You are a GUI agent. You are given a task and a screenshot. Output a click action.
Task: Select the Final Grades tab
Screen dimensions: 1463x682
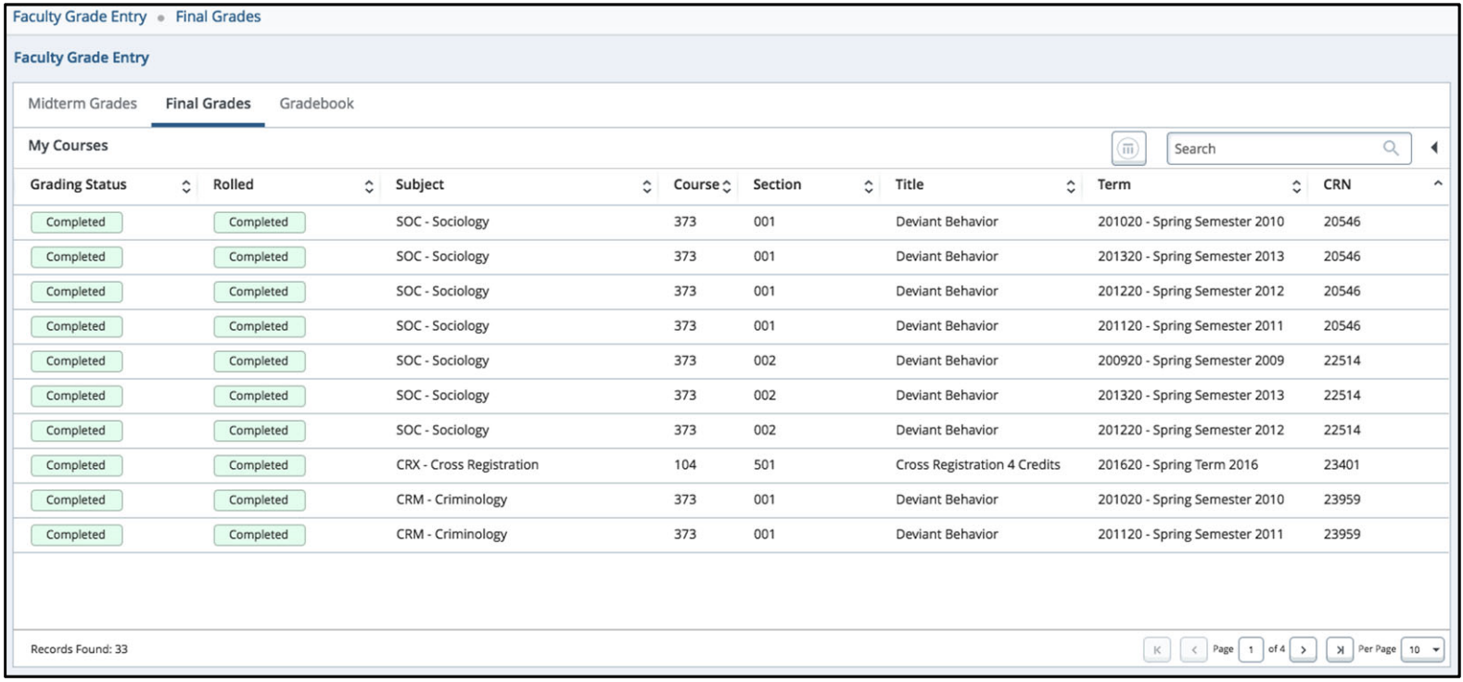[x=208, y=104]
